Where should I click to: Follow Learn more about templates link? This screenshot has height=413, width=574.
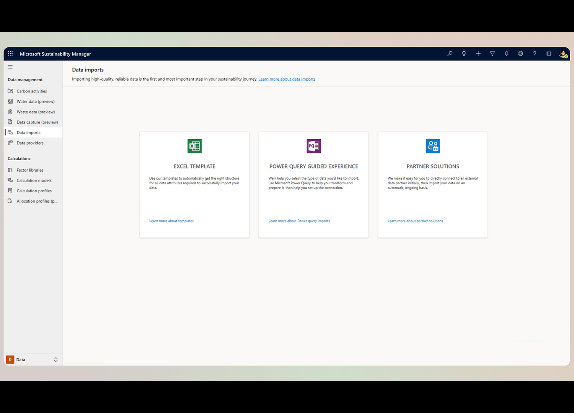[171, 221]
